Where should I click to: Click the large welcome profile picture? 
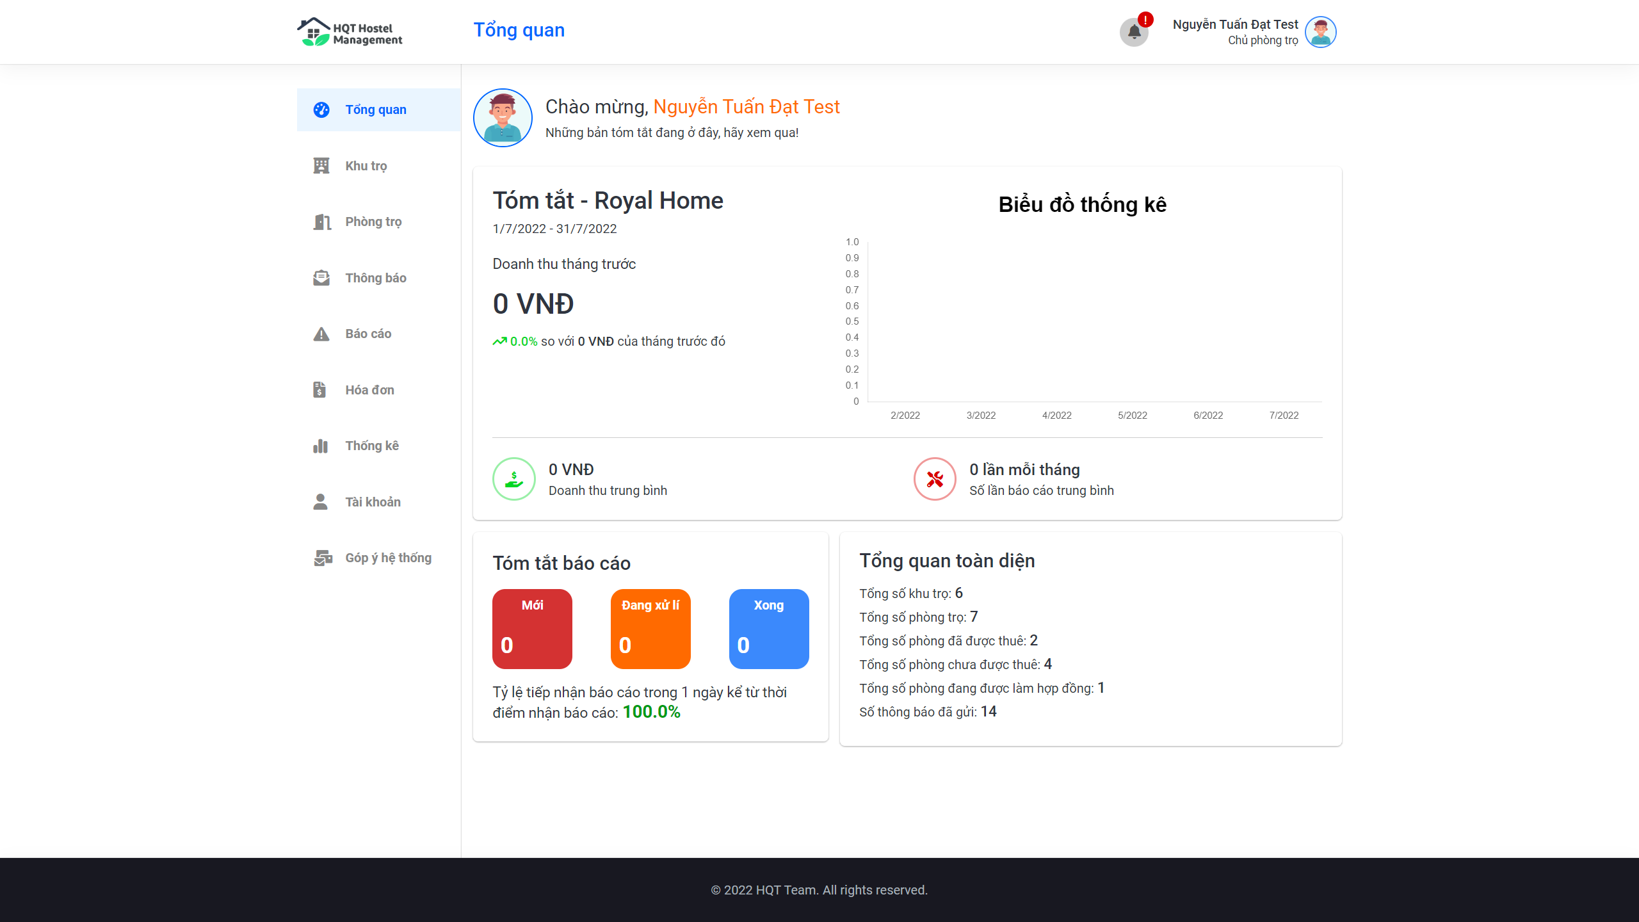coord(503,118)
